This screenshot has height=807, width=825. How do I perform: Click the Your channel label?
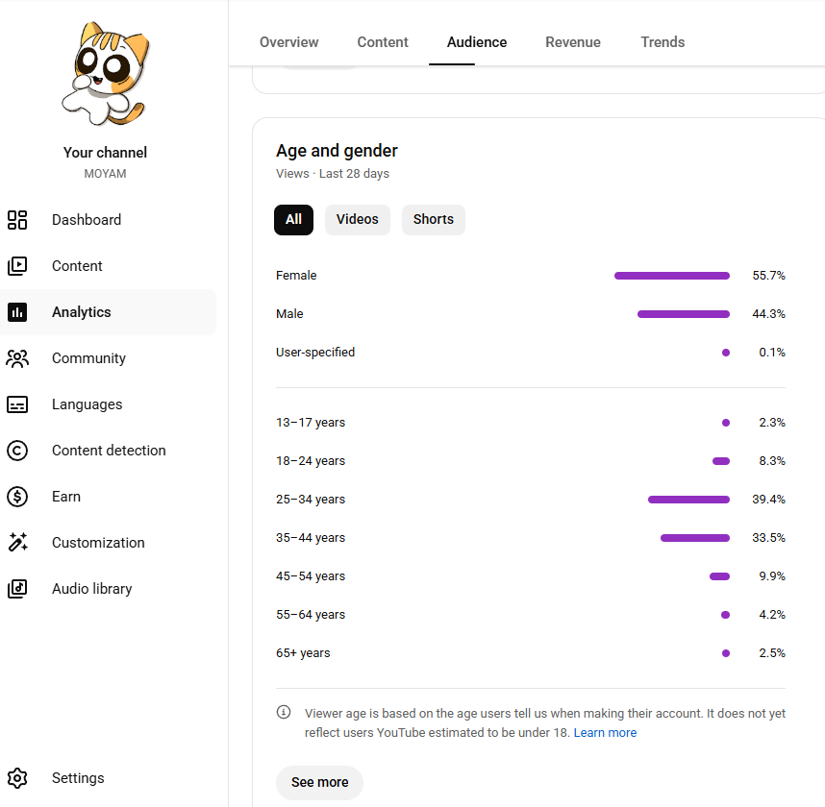coord(105,153)
